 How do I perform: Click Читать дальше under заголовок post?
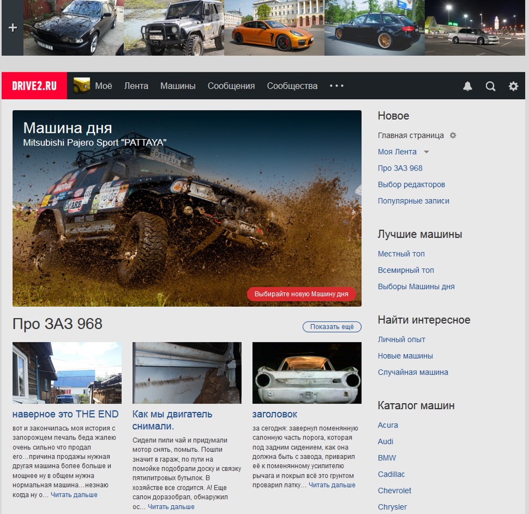click(x=332, y=485)
